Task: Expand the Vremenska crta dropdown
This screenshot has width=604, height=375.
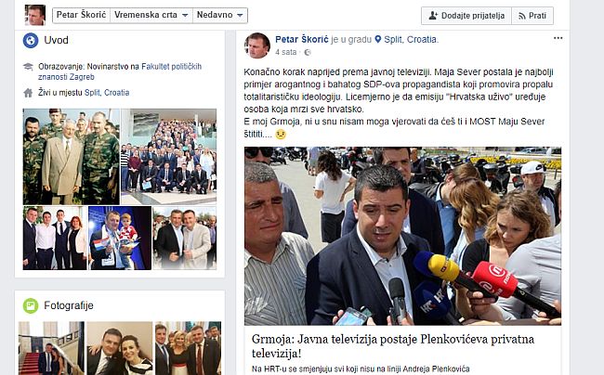Action: click(151, 15)
